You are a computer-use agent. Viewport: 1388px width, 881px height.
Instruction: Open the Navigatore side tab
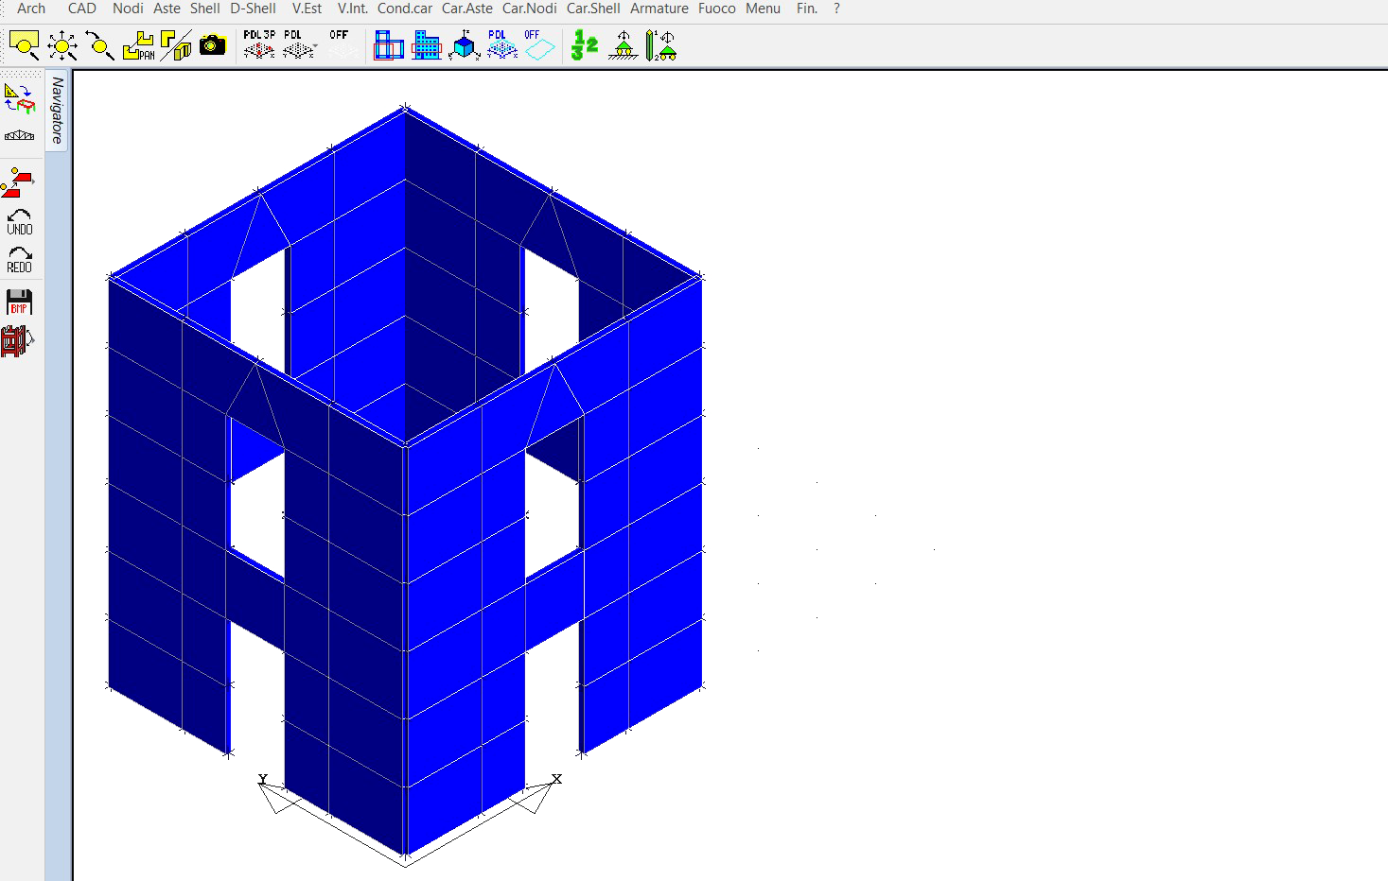pyautogui.click(x=57, y=111)
